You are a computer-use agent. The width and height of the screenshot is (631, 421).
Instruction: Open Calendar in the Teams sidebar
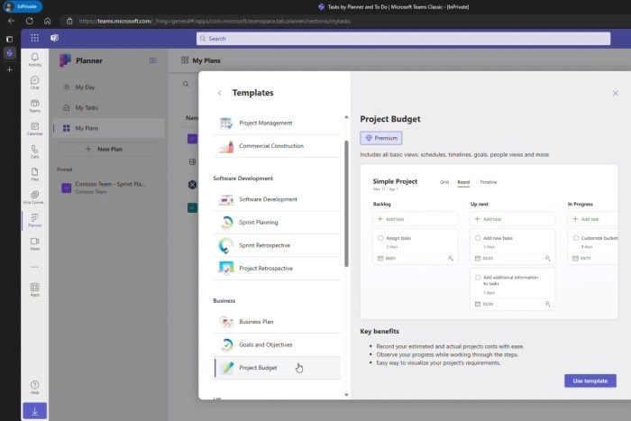pos(34,128)
